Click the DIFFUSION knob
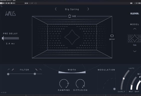 pyautogui.click(x=80, y=83)
